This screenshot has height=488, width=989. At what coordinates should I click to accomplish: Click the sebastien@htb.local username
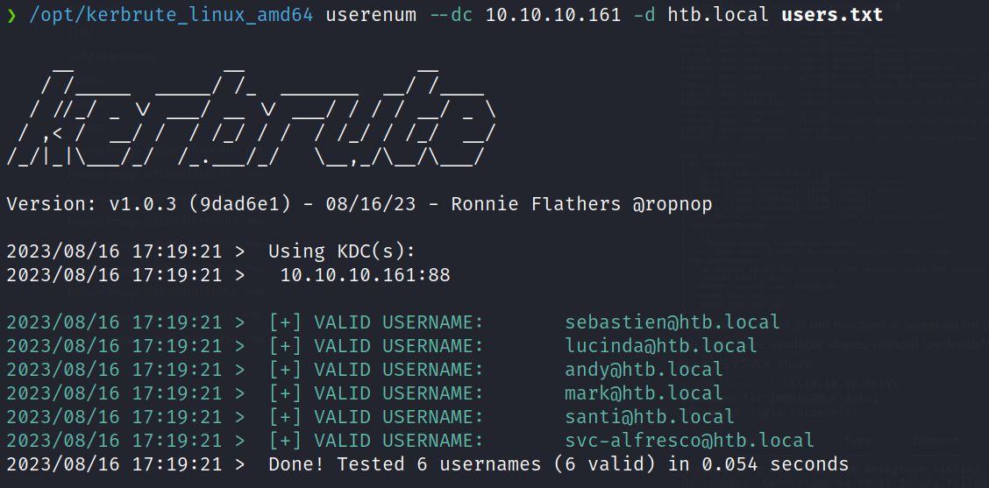click(x=672, y=322)
